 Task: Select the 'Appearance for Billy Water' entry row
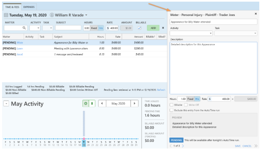point(85,43)
